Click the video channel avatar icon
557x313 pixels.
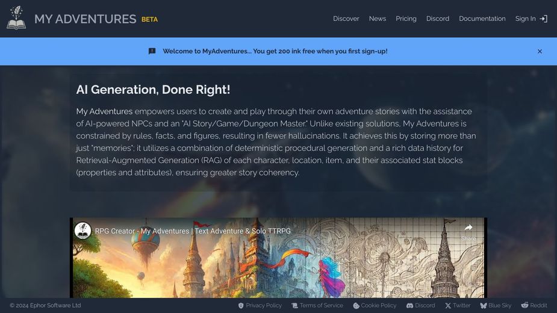pyautogui.click(x=83, y=231)
